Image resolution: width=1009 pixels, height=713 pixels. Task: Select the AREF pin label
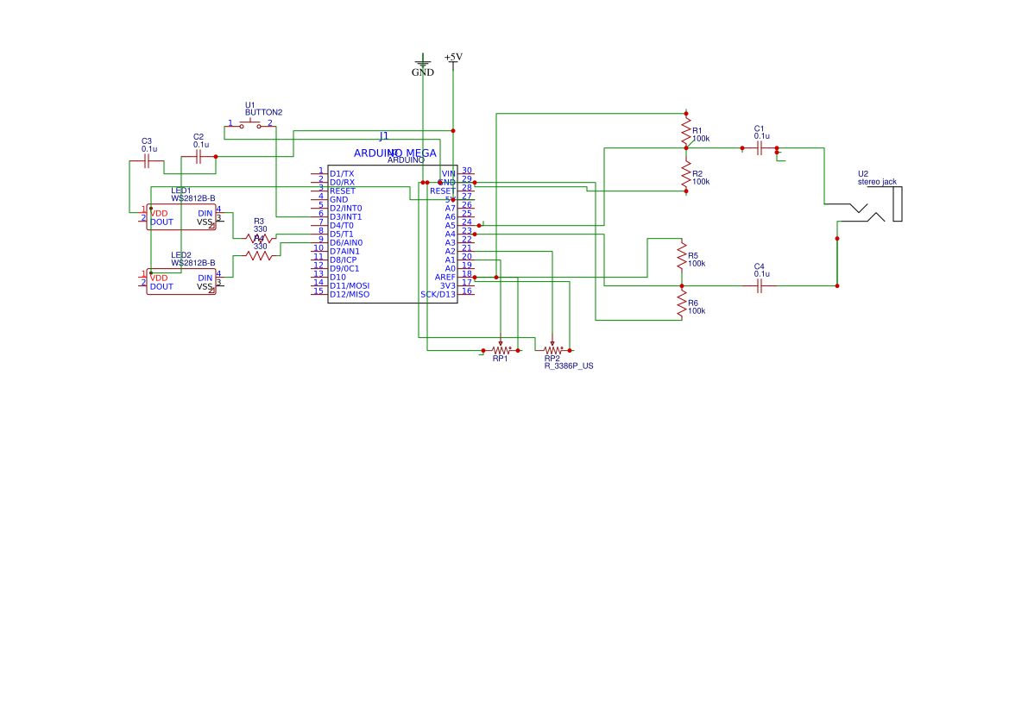[445, 277]
